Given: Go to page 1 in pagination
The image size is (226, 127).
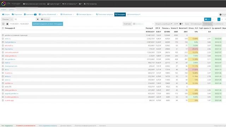Looking at the screenshot, I should (x=219, y=19).
